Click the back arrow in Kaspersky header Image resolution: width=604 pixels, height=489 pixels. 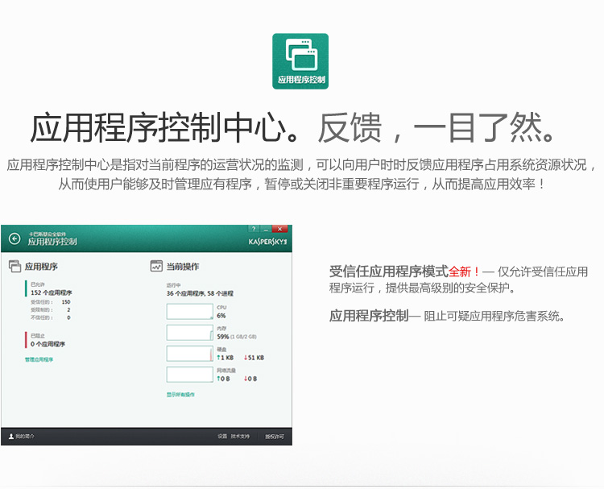pyautogui.click(x=14, y=238)
